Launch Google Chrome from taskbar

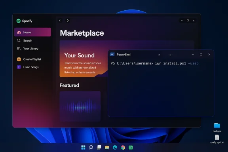123,148
